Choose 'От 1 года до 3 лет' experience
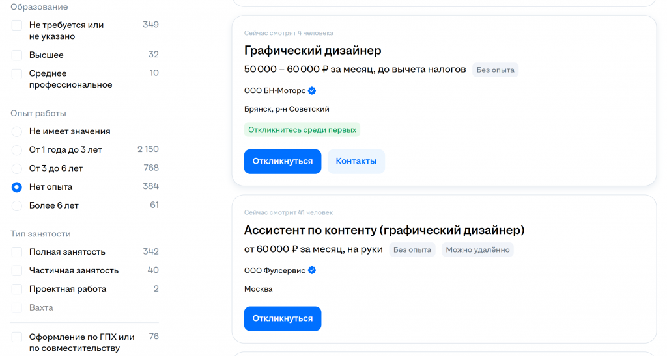The image size is (667, 356). point(16,150)
